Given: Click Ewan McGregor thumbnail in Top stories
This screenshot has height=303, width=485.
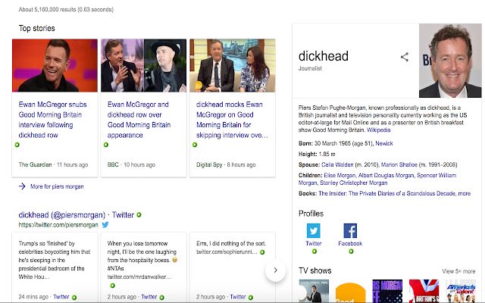Looking at the screenshot, I should click(x=55, y=65).
